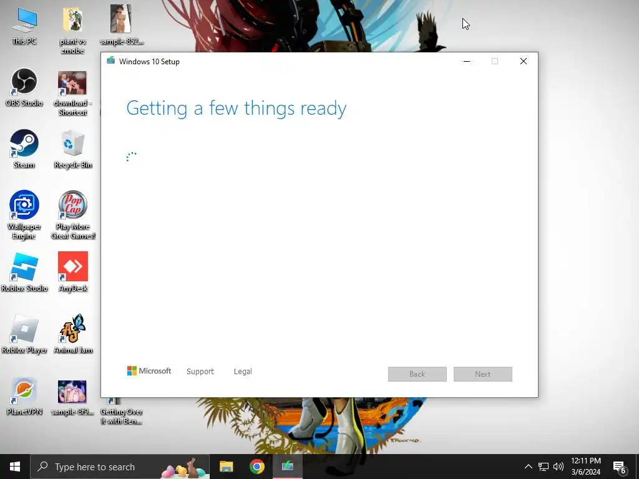Open the notification Action Center
The image size is (639, 479).
pyautogui.click(x=620, y=467)
